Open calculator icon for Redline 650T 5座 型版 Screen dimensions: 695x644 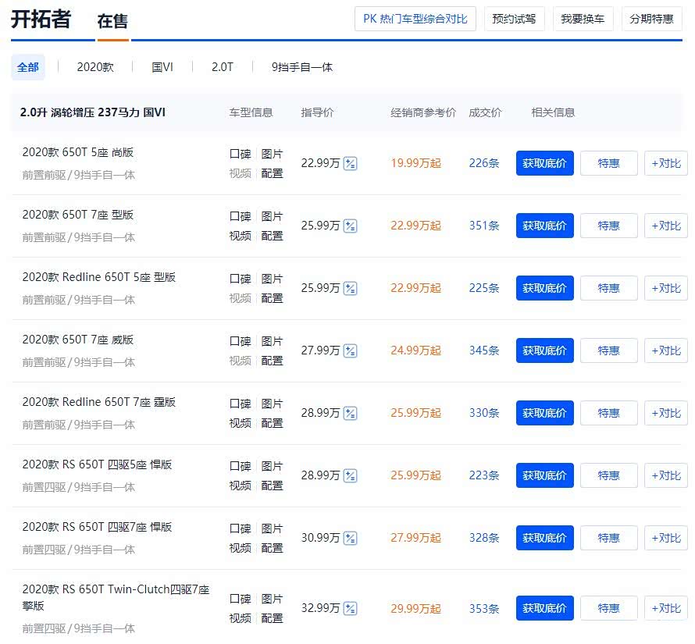pyautogui.click(x=350, y=289)
